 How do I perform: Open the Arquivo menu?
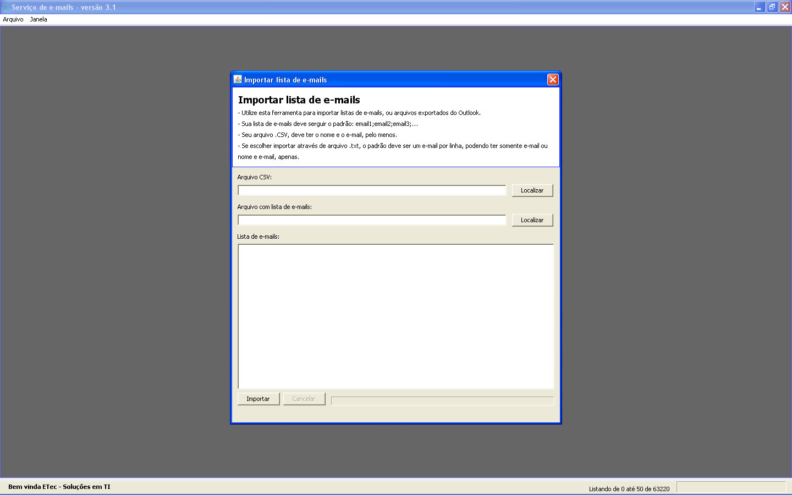[13, 19]
